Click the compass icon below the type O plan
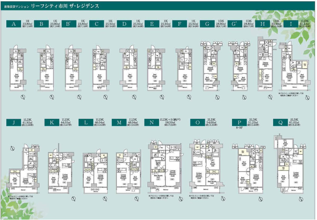This screenshot has width=317, height=220. (223, 199)
